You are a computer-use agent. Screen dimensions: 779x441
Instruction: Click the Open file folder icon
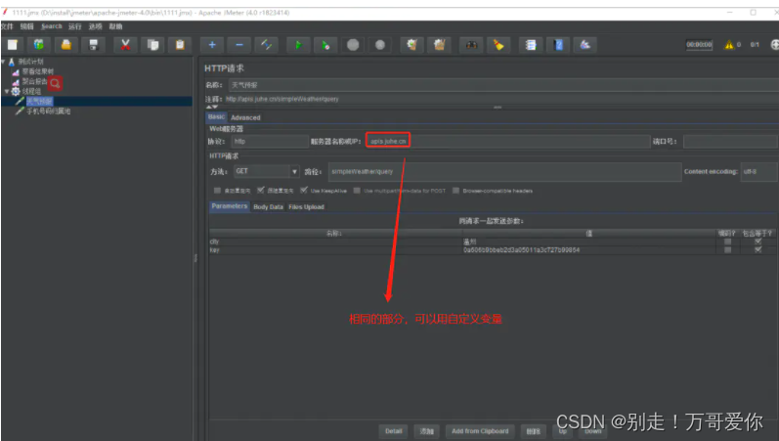click(x=65, y=45)
